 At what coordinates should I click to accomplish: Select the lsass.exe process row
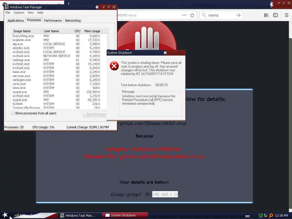59,72
